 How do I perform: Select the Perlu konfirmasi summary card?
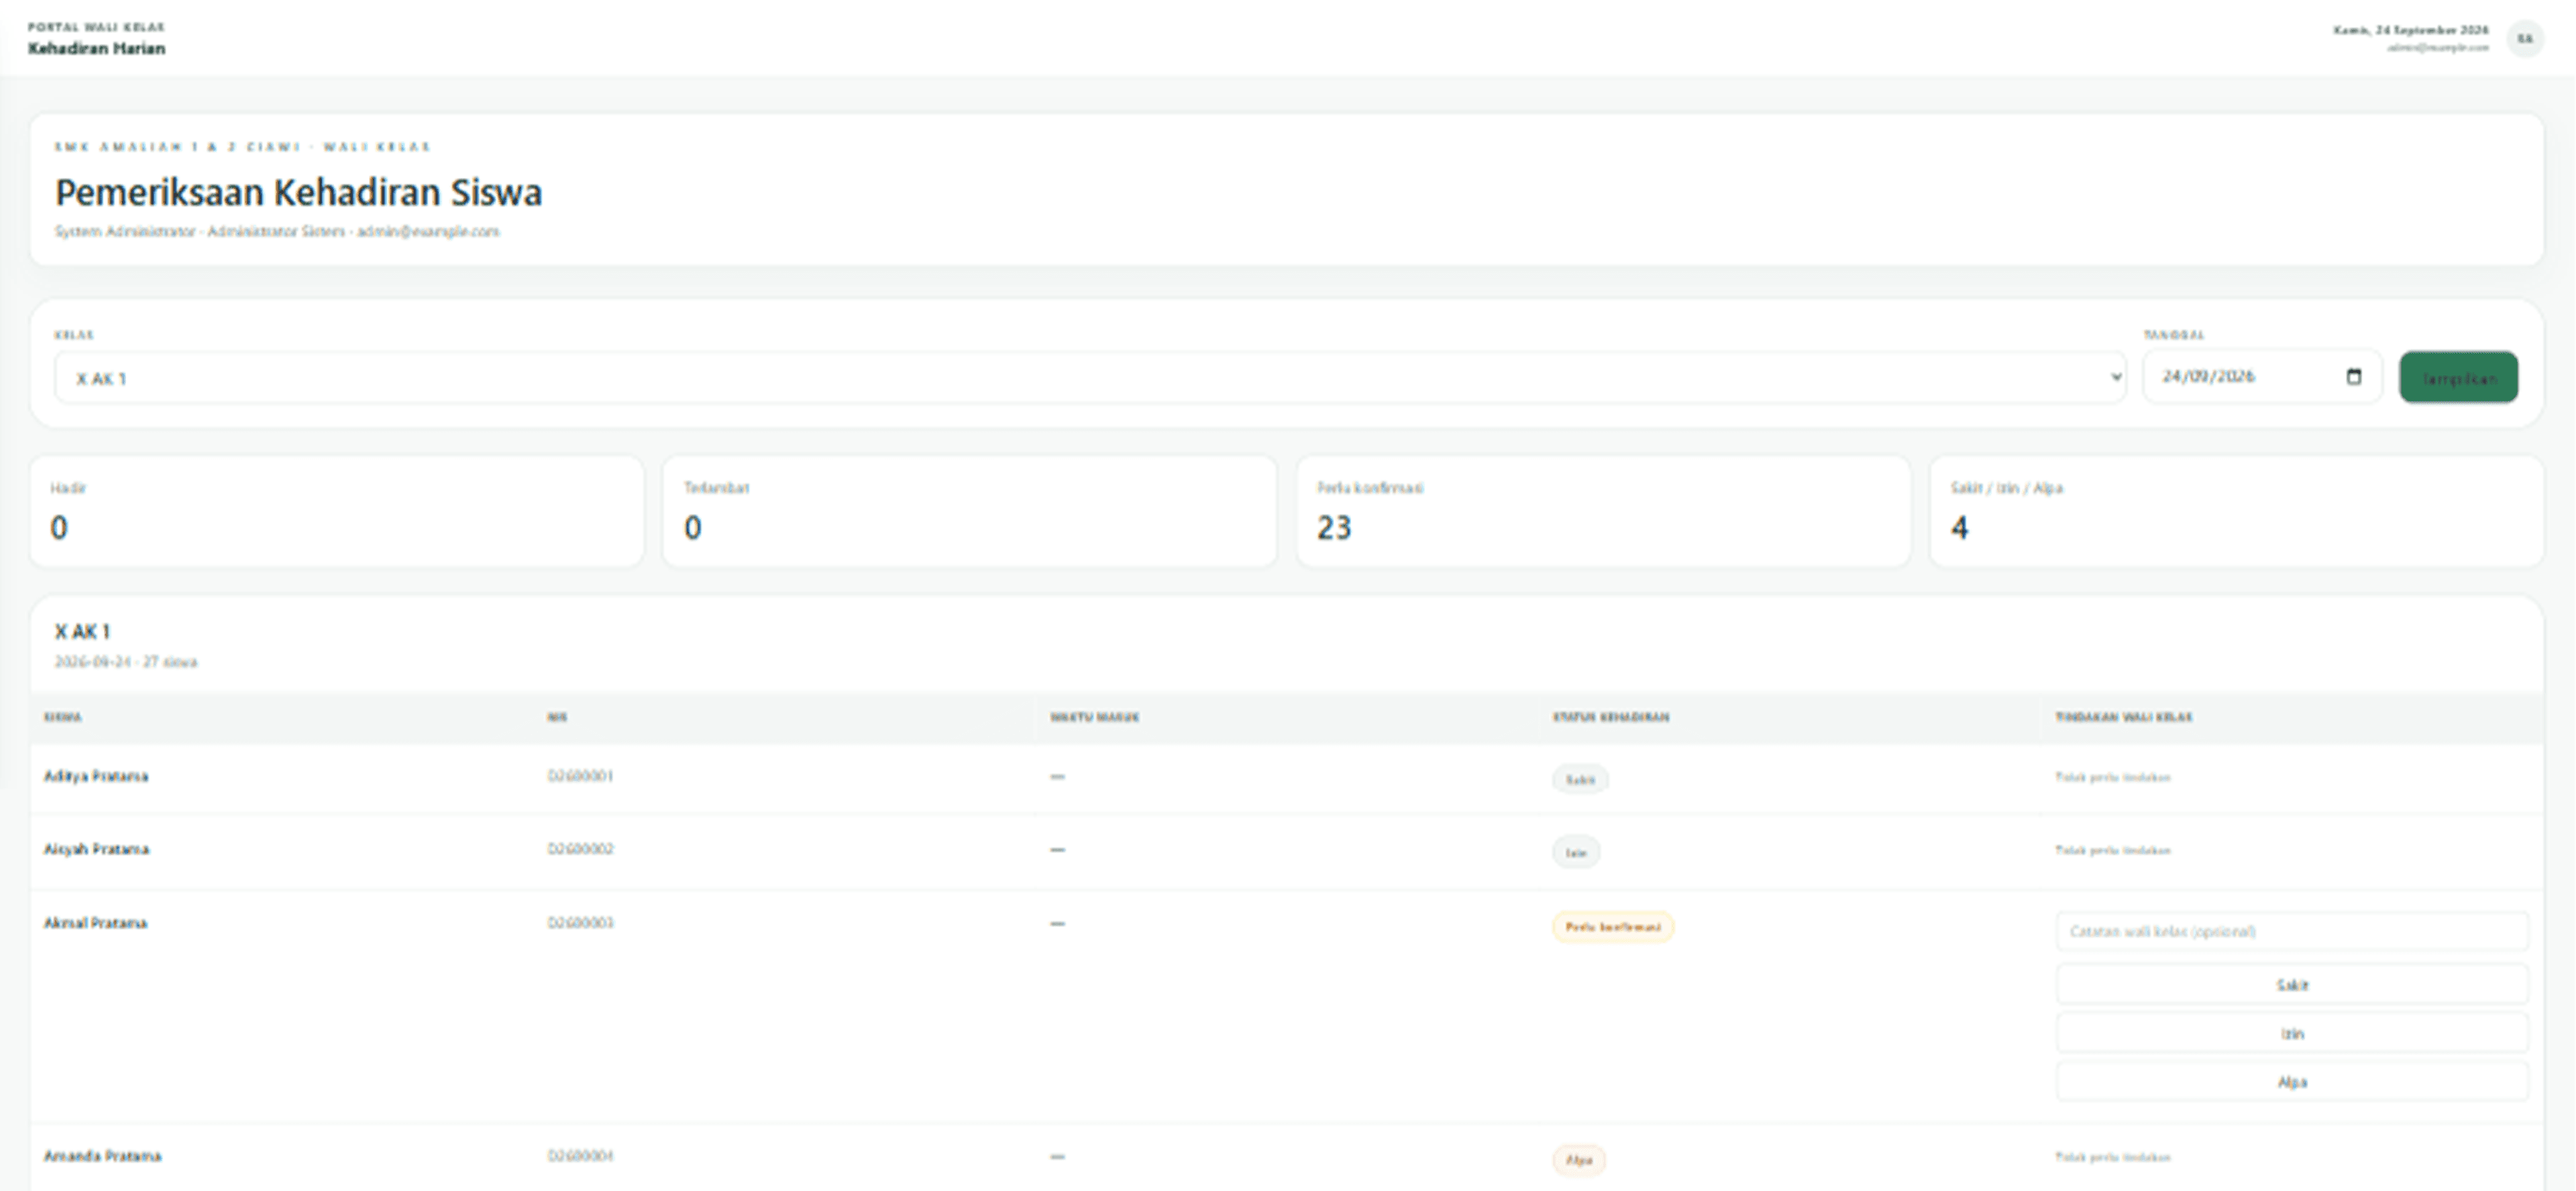(x=1603, y=512)
